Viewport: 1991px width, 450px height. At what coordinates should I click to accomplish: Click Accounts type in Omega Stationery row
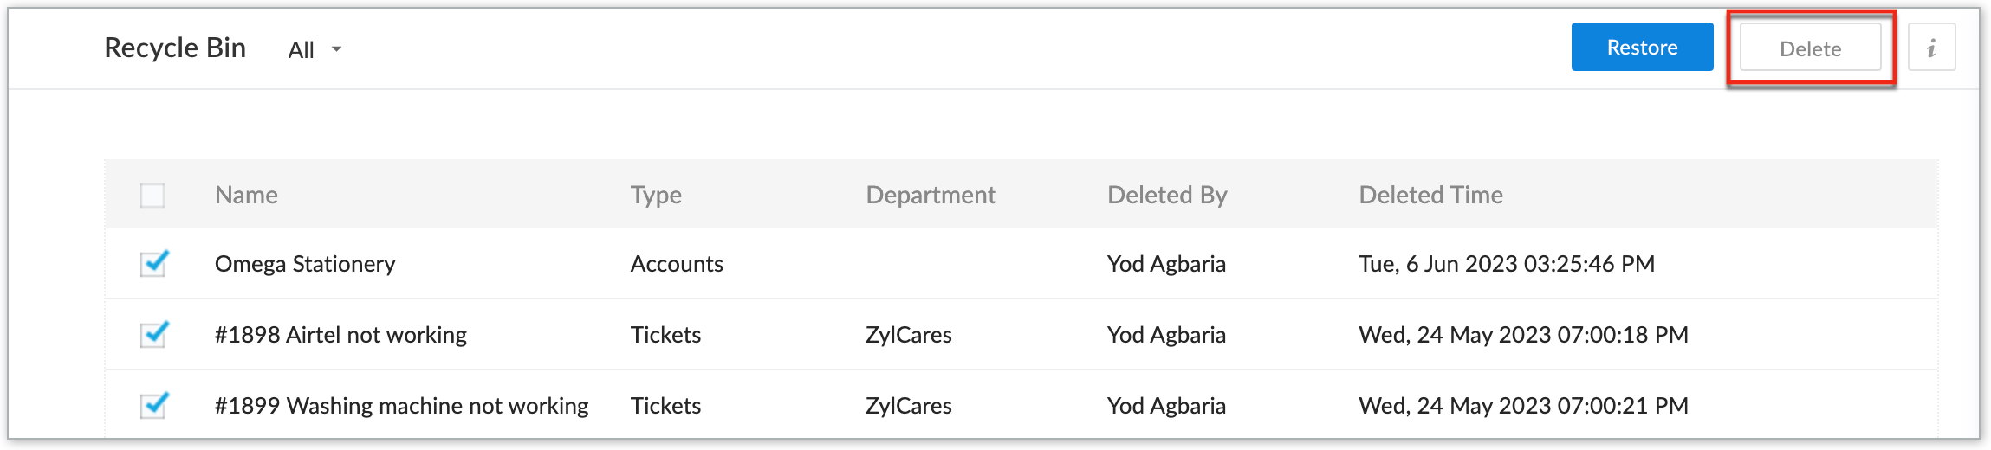tap(677, 264)
